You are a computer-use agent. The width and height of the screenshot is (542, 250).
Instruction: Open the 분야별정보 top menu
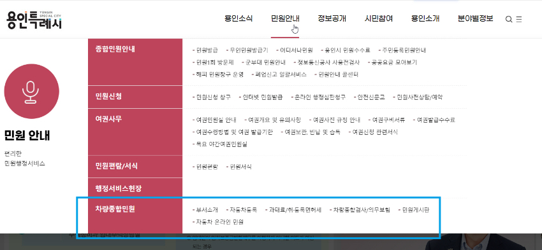point(475,18)
